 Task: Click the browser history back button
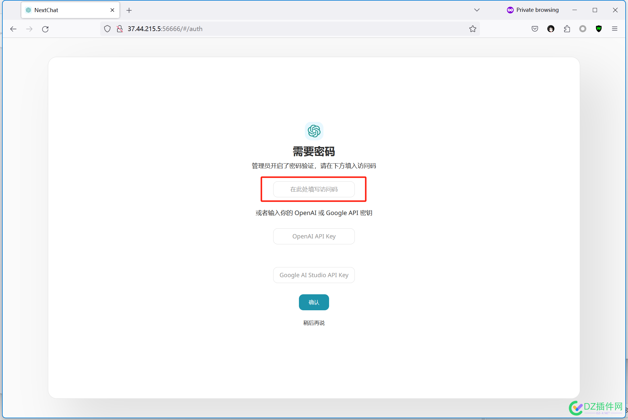14,29
